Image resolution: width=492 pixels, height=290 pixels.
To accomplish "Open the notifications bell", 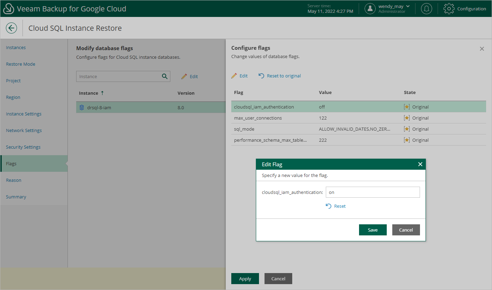I will click(426, 9).
